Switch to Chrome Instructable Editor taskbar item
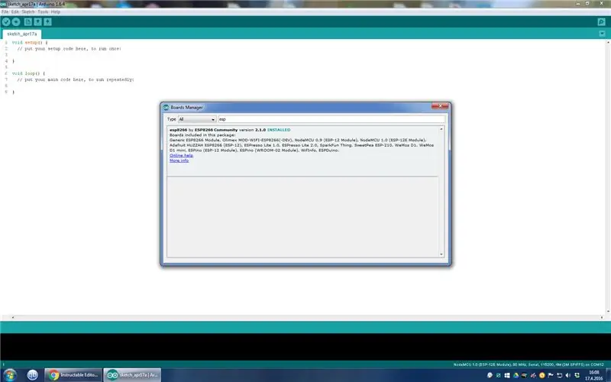The width and height of the screenshot is (611, 382). click(x=73, y=375)
